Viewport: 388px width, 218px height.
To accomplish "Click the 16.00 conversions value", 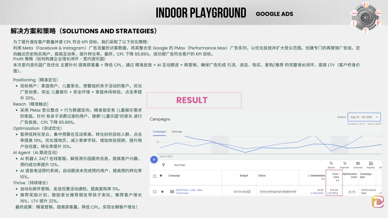I will pyautogui.click(x=320, y=190).
